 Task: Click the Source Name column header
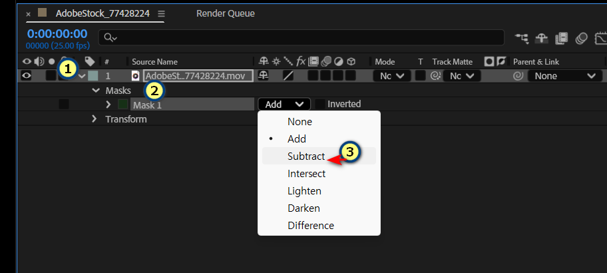click(x=154, y=61)
